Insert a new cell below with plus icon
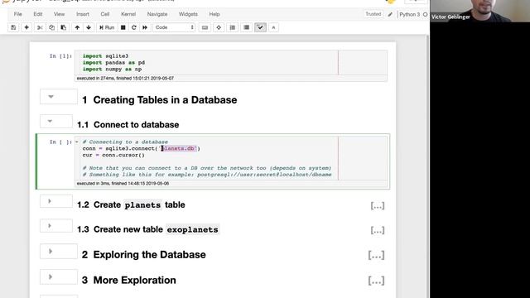The height and width of the screenshot is (298, 530). coord(26,27)
